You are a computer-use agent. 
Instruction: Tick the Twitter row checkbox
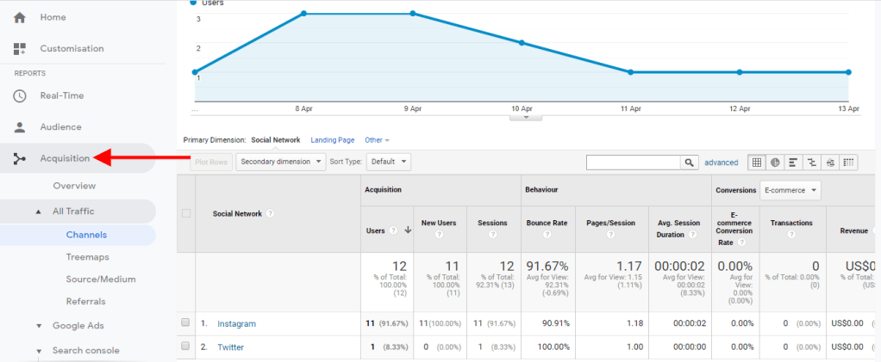click(x=185, y=346)
